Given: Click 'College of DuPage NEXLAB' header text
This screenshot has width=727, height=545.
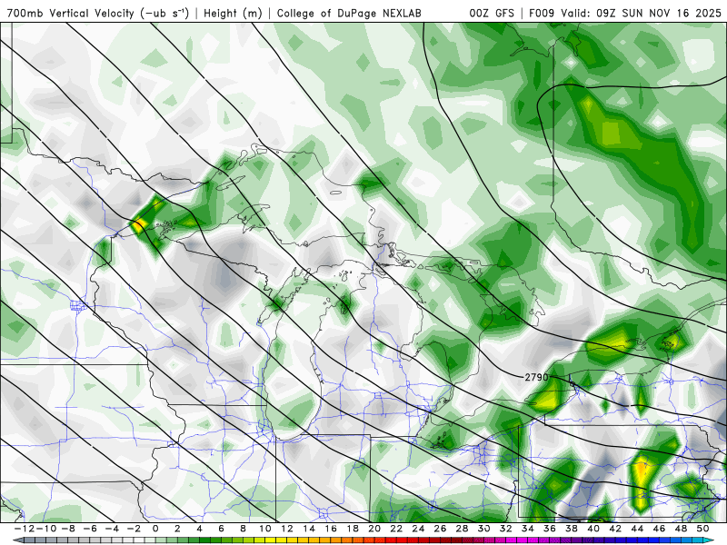Looking at the screenshot, I should tap(349, 13).
